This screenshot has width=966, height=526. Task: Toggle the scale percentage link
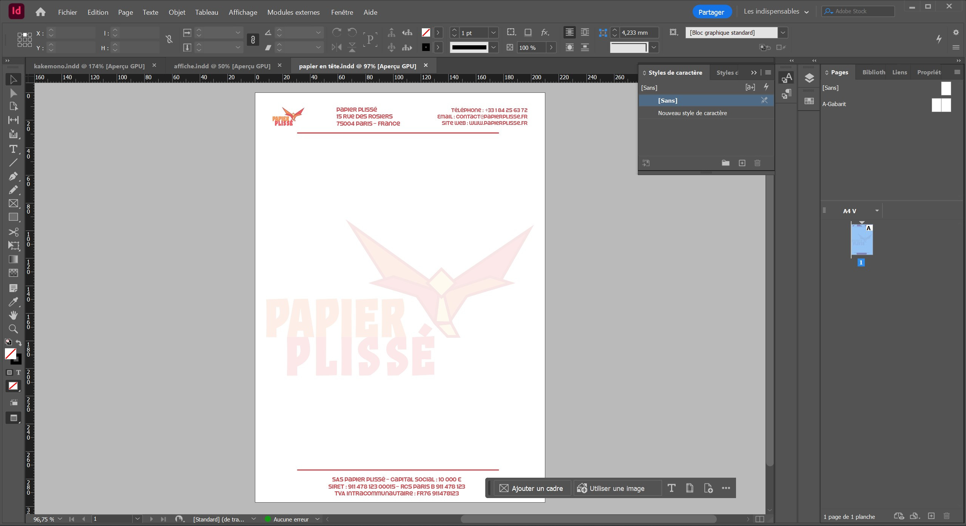[x=253, y=40]
